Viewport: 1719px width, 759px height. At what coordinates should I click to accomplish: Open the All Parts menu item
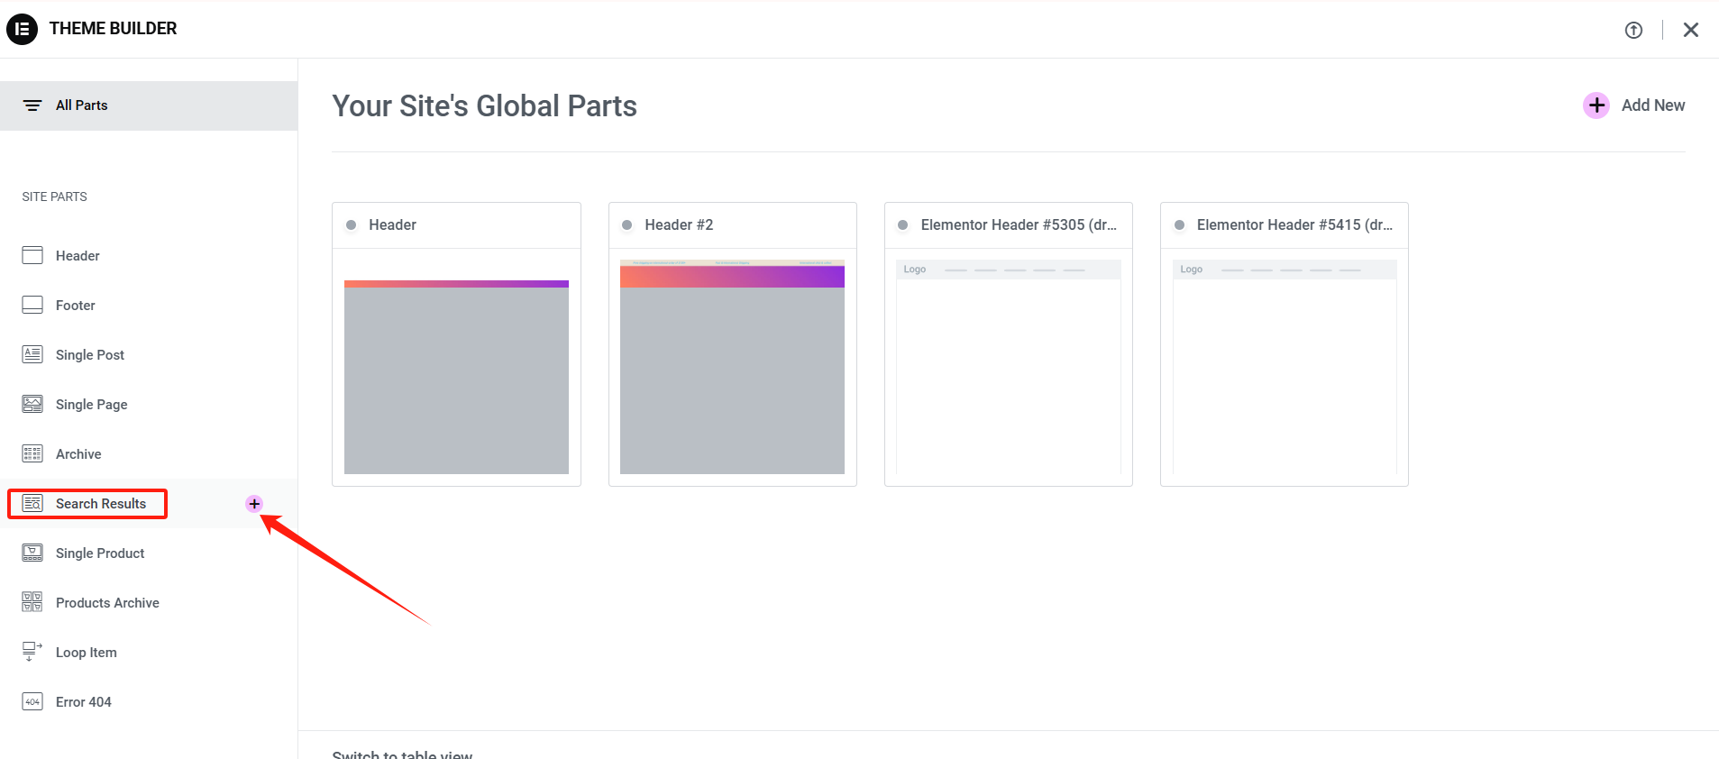tap(81, 105)
